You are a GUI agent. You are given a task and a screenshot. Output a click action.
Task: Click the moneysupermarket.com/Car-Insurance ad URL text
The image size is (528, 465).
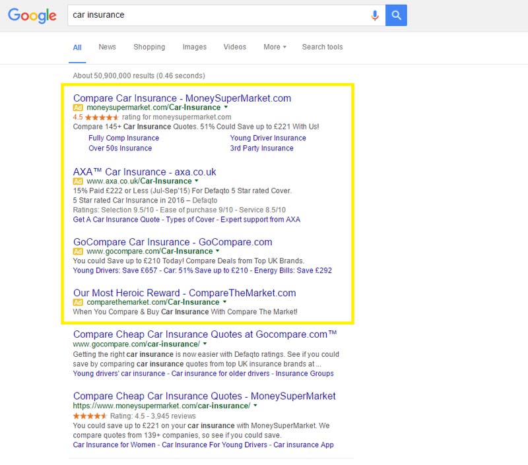coord(154,108)
